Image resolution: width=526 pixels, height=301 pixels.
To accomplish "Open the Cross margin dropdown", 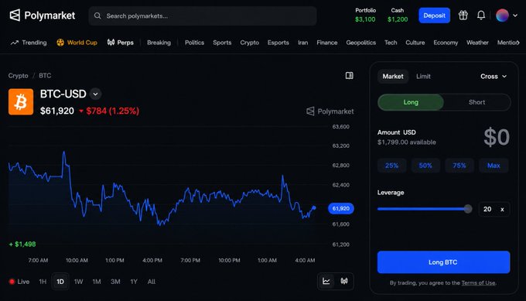I will click(x=494, y=77).
